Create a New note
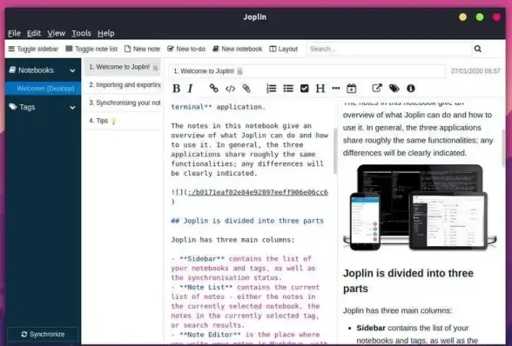 [x=142, y=49]
